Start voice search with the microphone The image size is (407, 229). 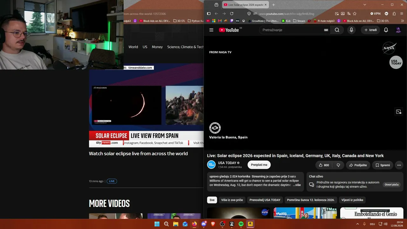click(x=351, y=30)
